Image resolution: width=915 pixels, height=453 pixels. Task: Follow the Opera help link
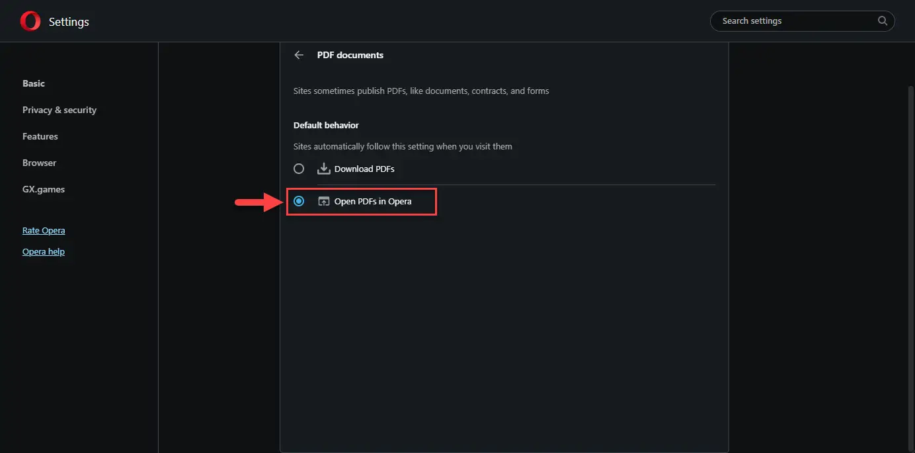click(44, 251)
